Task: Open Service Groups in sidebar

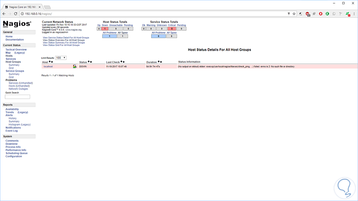Action: click(x=15, y=71)
